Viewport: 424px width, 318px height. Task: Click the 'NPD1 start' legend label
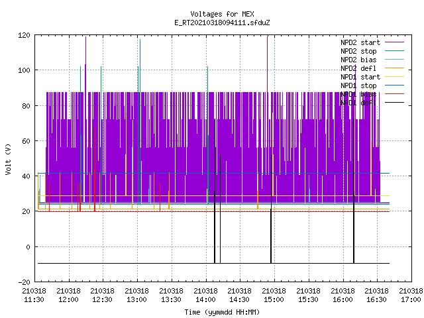[360, 77]
